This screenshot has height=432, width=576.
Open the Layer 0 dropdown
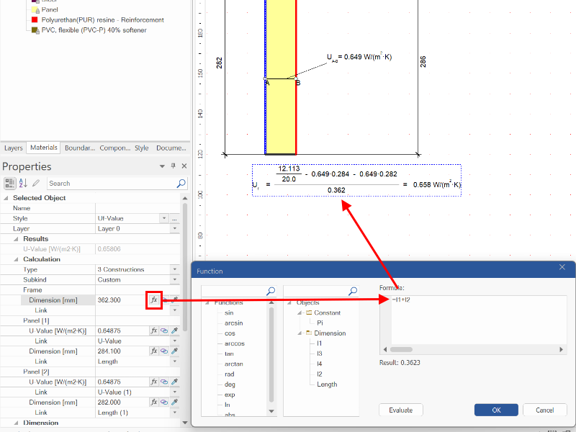175,228
